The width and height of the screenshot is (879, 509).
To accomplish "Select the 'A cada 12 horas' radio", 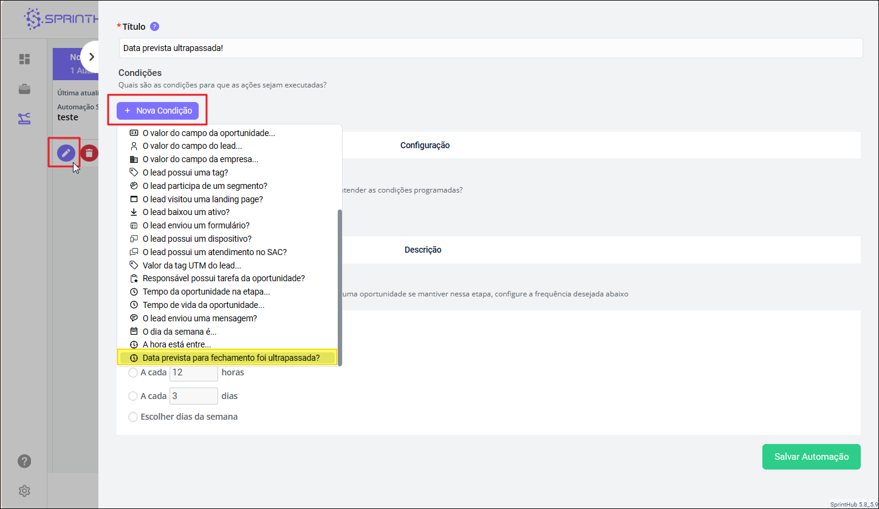I will point(133,372).
